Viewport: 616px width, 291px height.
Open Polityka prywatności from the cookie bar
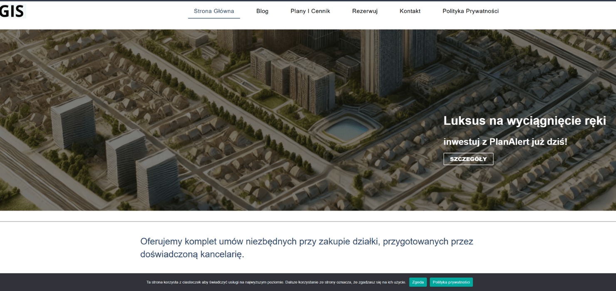(x=452, y=282)
